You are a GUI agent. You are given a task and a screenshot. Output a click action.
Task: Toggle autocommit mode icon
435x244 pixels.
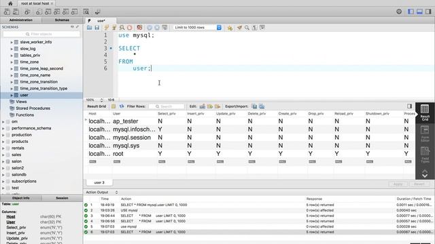(x=164, y=28)
